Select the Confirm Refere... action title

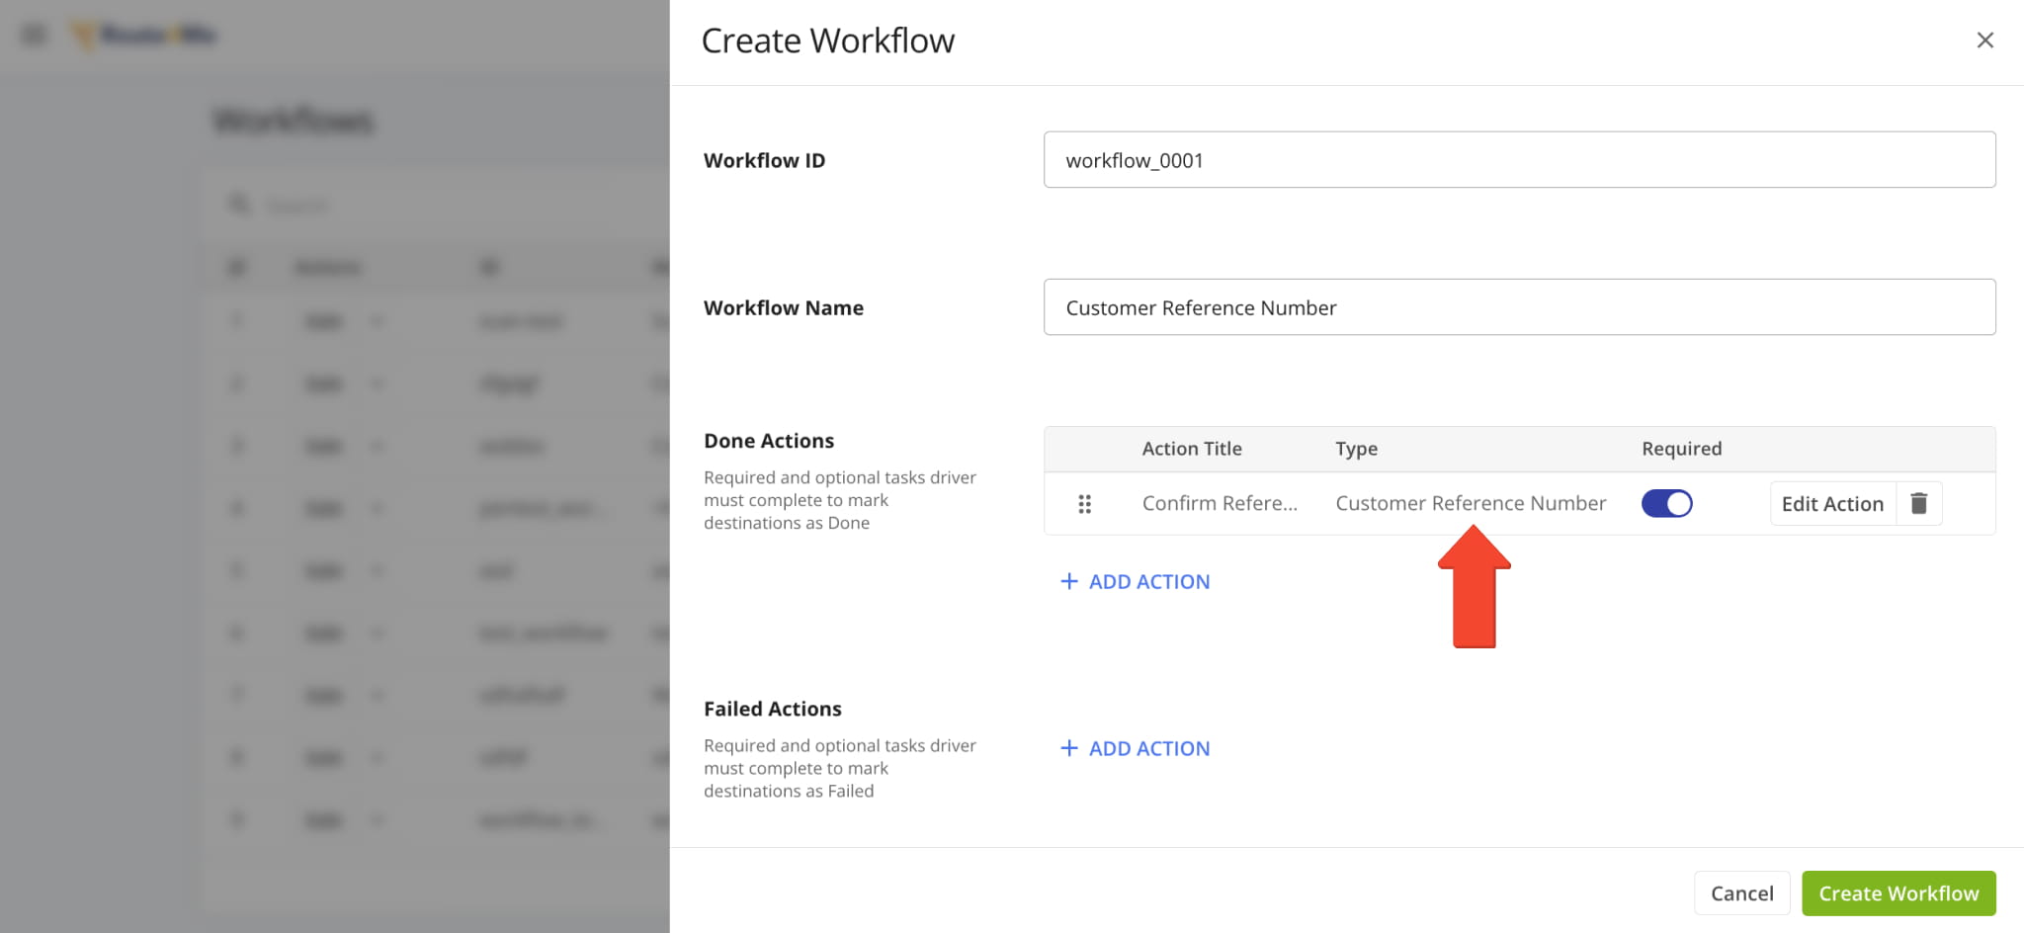[1219, 504]
